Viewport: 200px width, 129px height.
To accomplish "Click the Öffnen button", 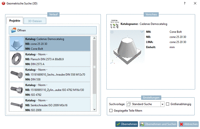I will click(53, 30).
